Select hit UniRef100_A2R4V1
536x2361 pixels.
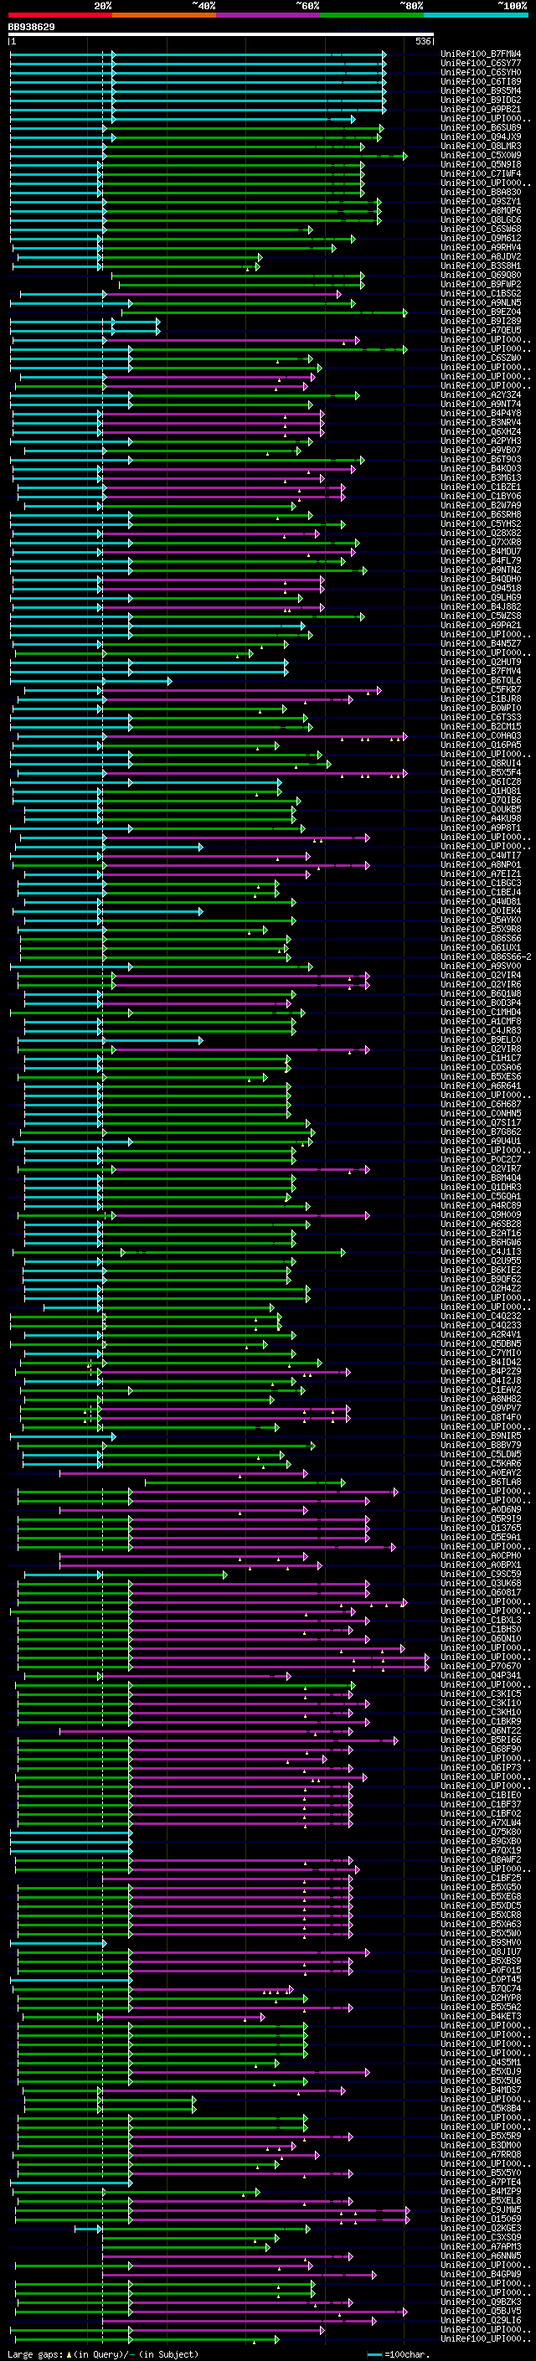481,1334
